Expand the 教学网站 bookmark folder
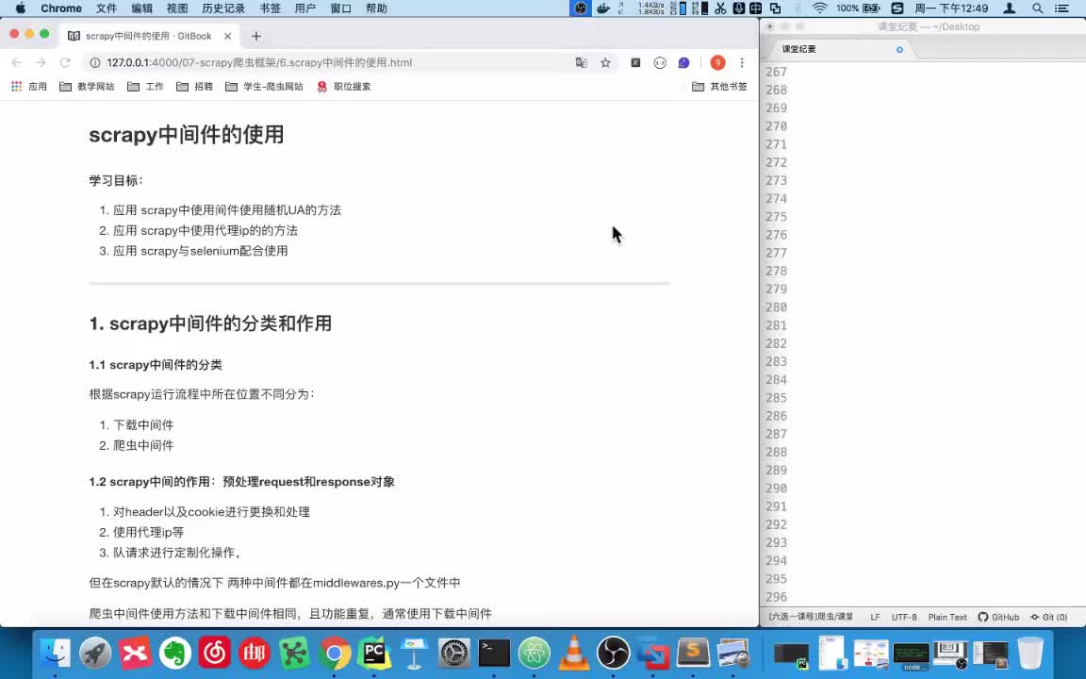This screenshot has height=679, width=1086. pyautogui.click(x=87, y=87)
